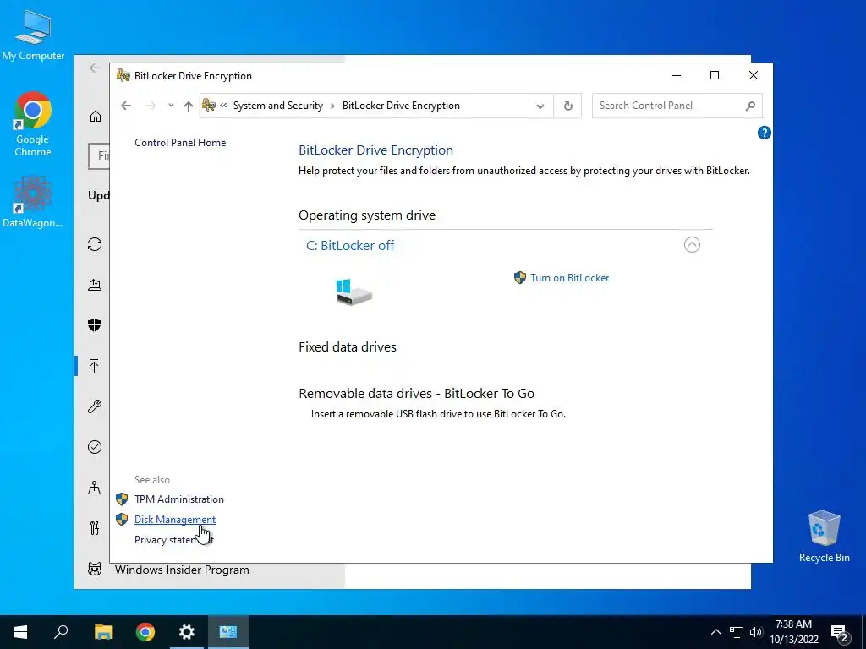The height and width of the screenshot is (649, 866).
Task: Click the Windows Insider cat icon in Settings
Action: point(95,569)
